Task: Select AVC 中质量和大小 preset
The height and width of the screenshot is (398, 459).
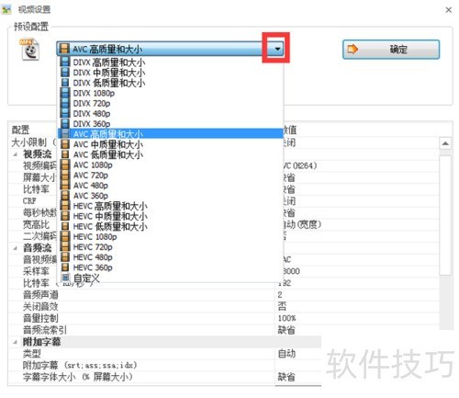Action: pos(171,144)
